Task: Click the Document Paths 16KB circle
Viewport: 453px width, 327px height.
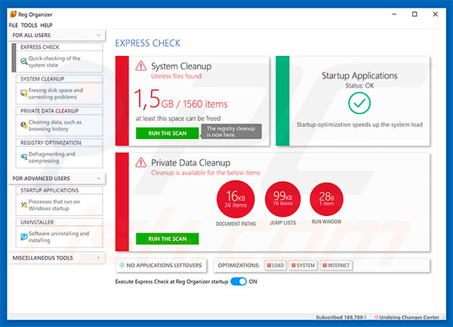Action: (236, 199)
